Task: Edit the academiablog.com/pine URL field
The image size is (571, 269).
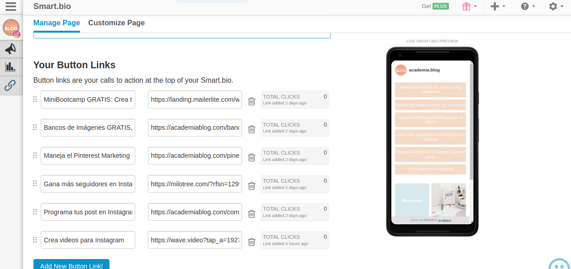Action: [x=195, y=156]
